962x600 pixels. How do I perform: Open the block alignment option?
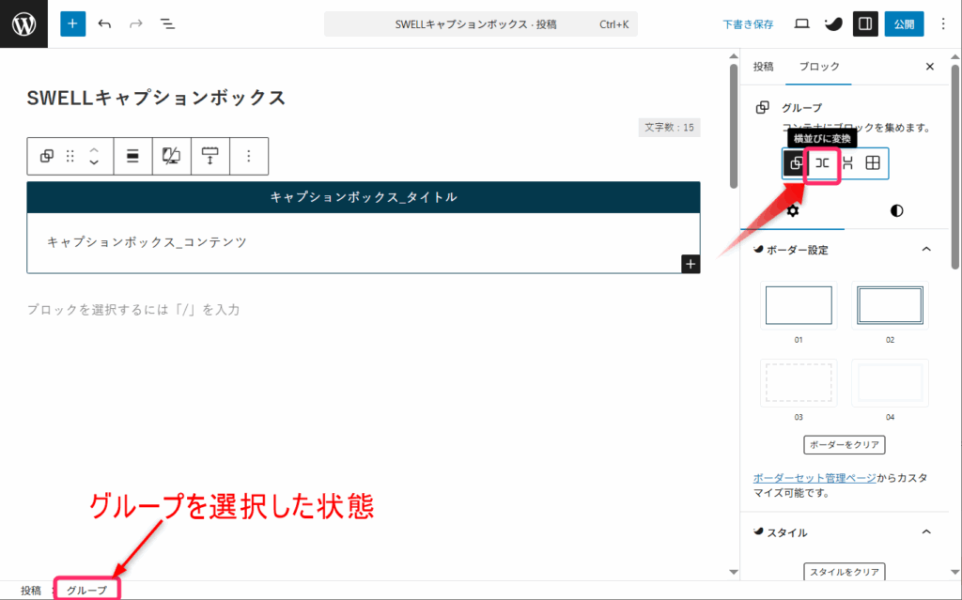click(x=132, y=157)
